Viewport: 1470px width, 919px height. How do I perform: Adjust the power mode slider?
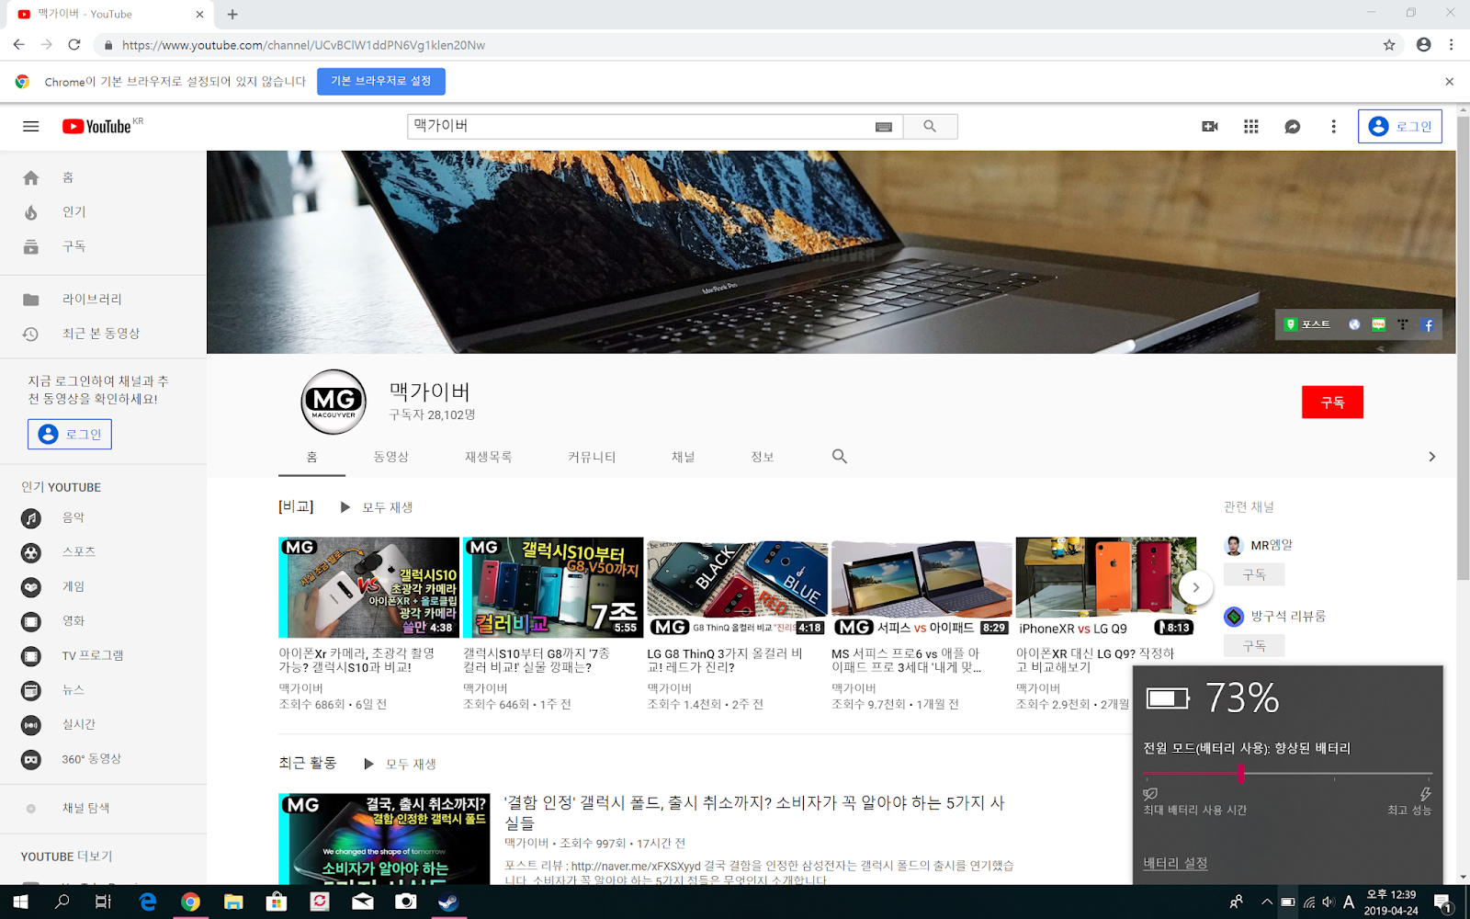coord(1241,774)
